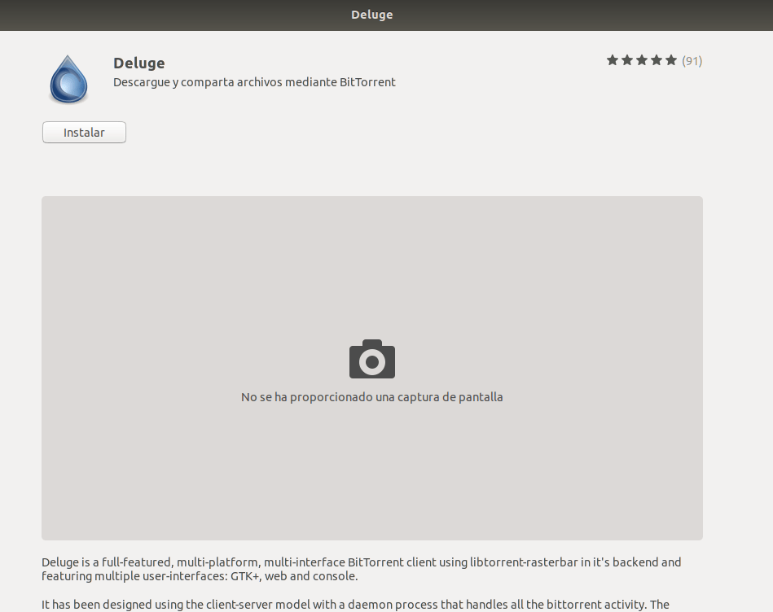Open the (91) reviews count
The image size is (773, 612).
click(x=692, y=61)
